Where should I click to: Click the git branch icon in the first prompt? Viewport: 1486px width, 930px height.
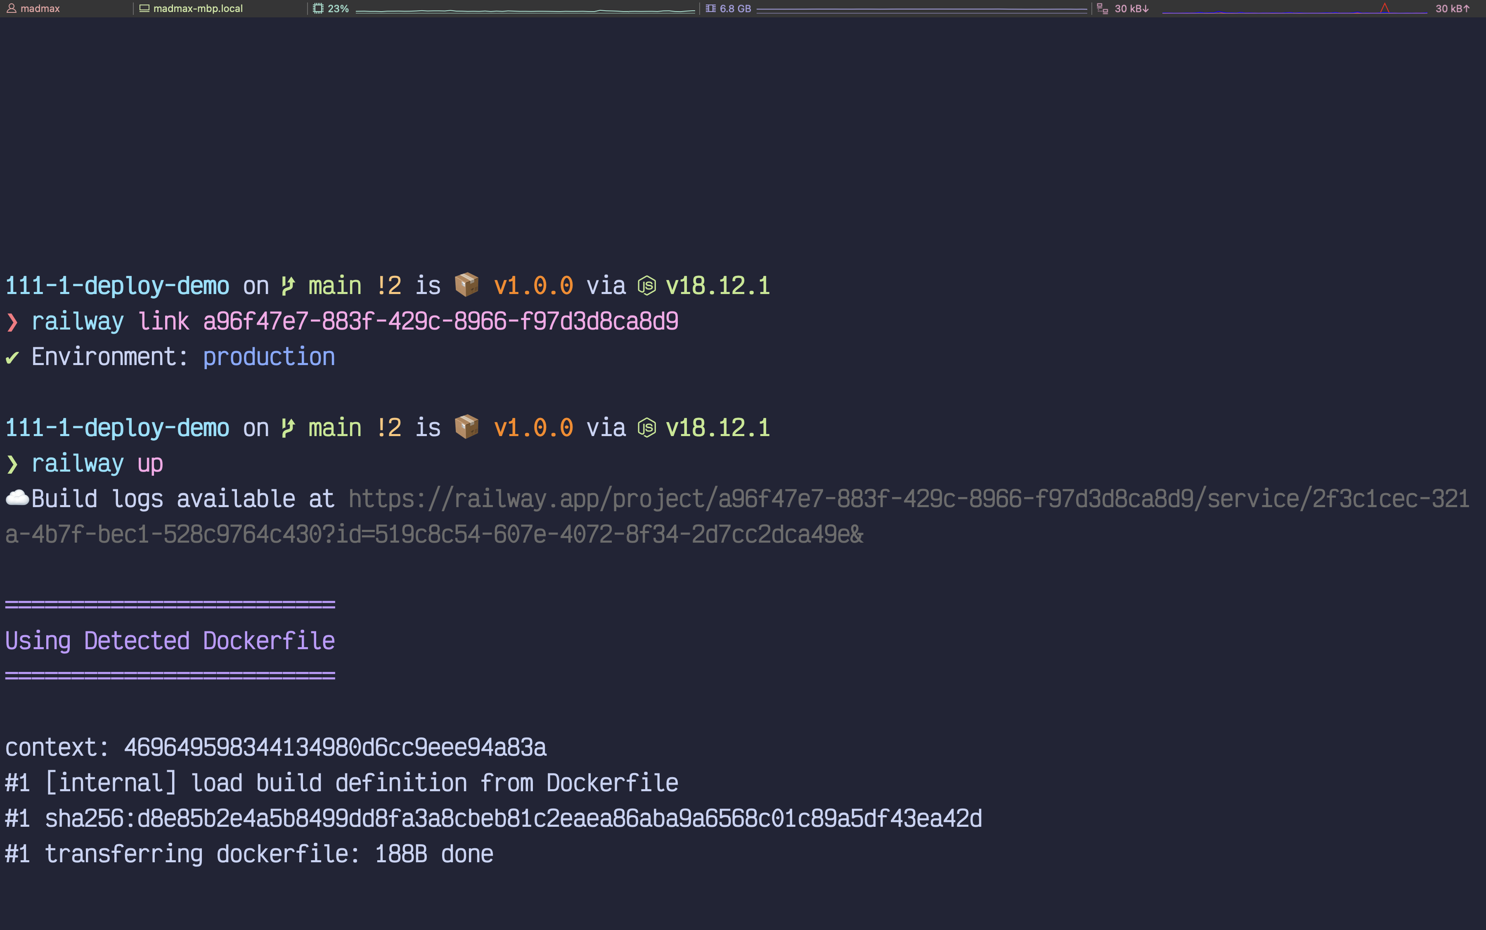coord(288,285)
